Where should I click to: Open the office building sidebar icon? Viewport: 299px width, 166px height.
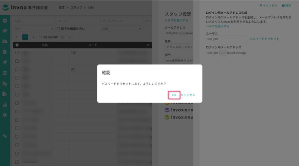coord(5,84)
